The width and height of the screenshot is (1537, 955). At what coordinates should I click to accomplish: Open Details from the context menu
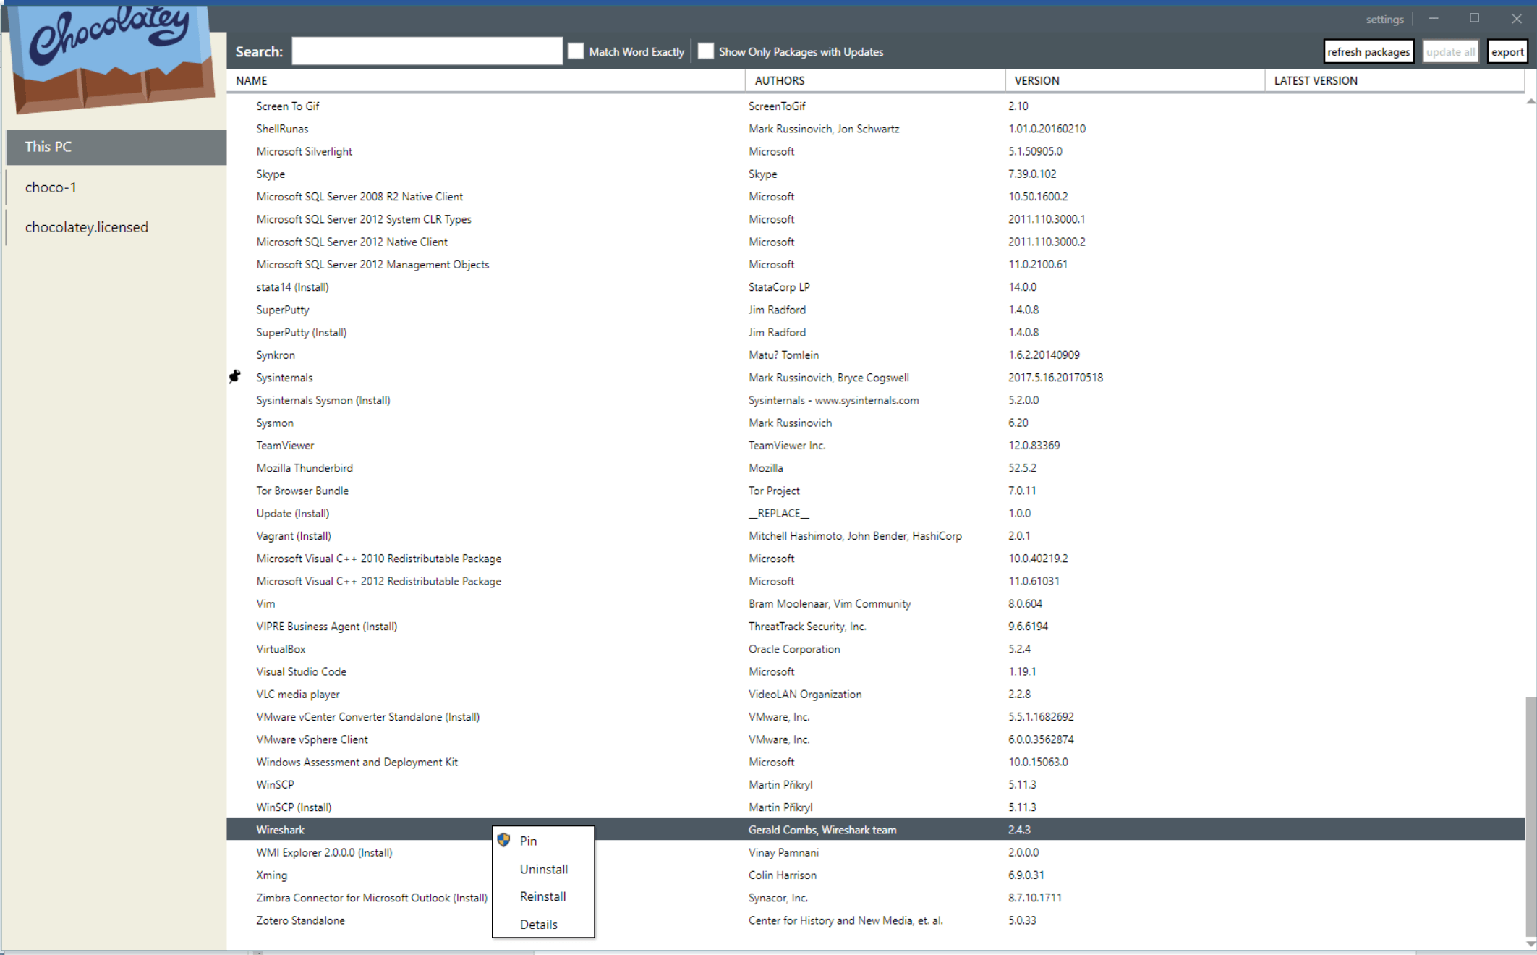point(538,925)
